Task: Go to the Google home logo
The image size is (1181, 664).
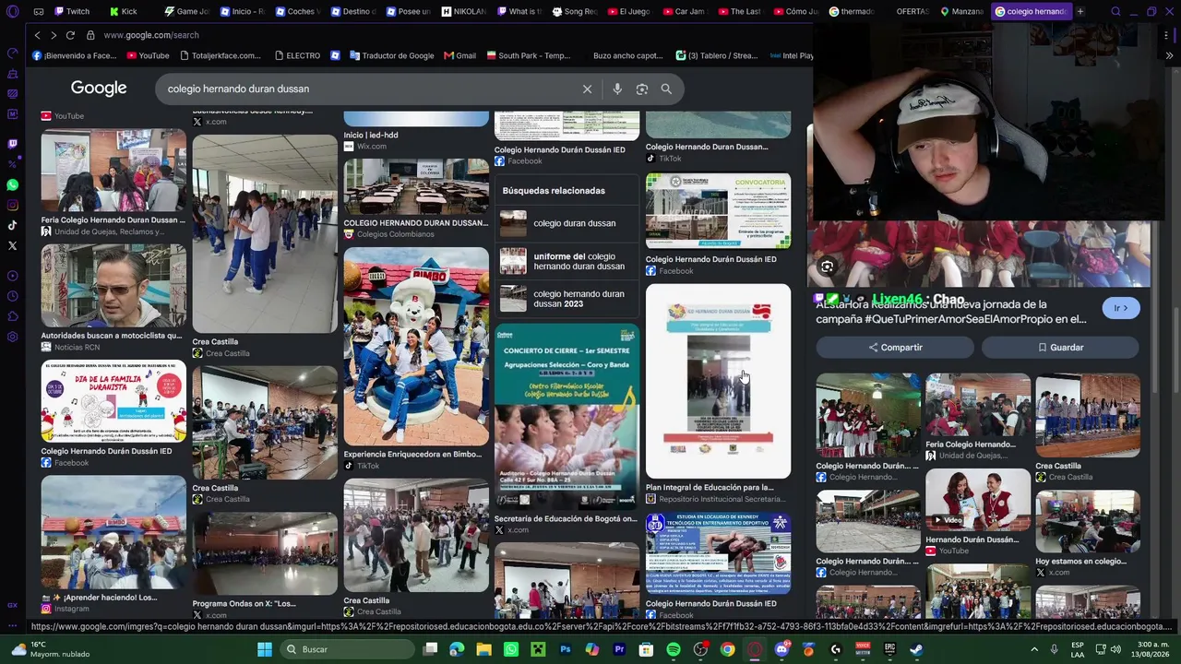Action: click(99, 89)
